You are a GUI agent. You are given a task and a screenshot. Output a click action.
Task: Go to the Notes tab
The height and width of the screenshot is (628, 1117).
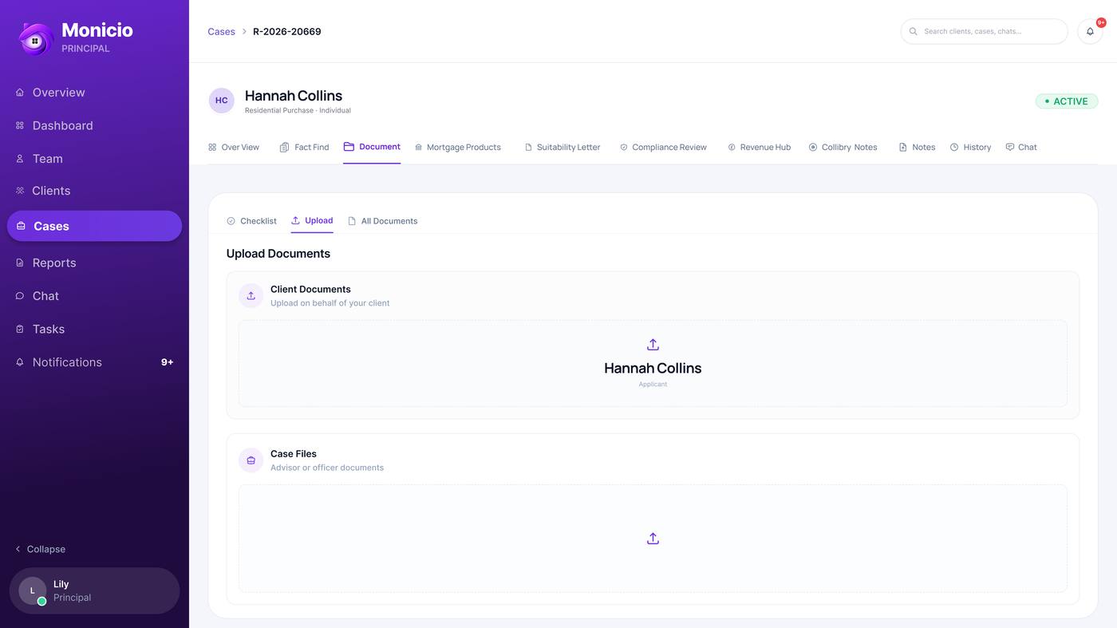click(917, 147)
